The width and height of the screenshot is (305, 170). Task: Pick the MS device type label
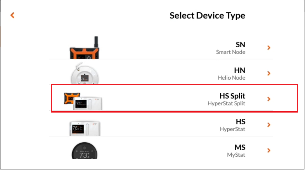240,148
